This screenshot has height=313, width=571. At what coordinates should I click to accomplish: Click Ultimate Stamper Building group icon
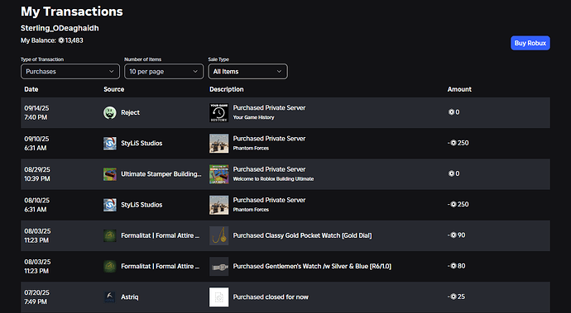pyautogui.click(x=109, y=174)
